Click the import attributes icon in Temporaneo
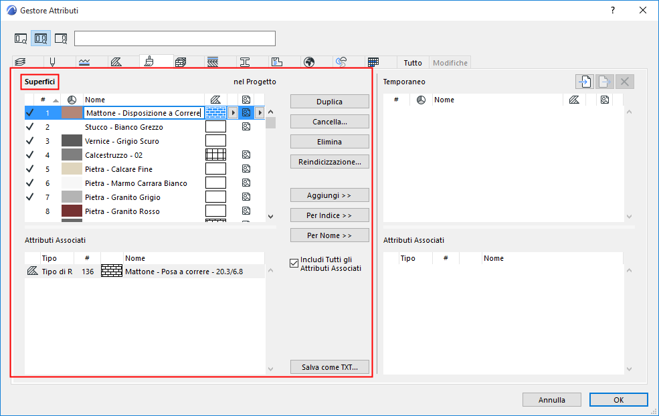Screen dimensions: 659x416 (585, 82)
